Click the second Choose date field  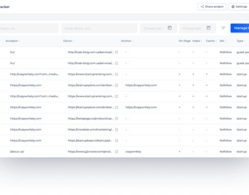(198, 28)
